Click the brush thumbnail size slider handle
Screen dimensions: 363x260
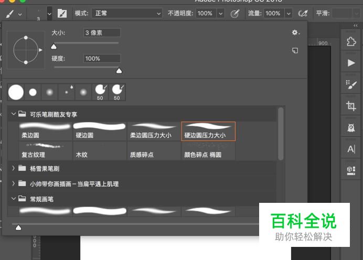(x=18, y=228)
